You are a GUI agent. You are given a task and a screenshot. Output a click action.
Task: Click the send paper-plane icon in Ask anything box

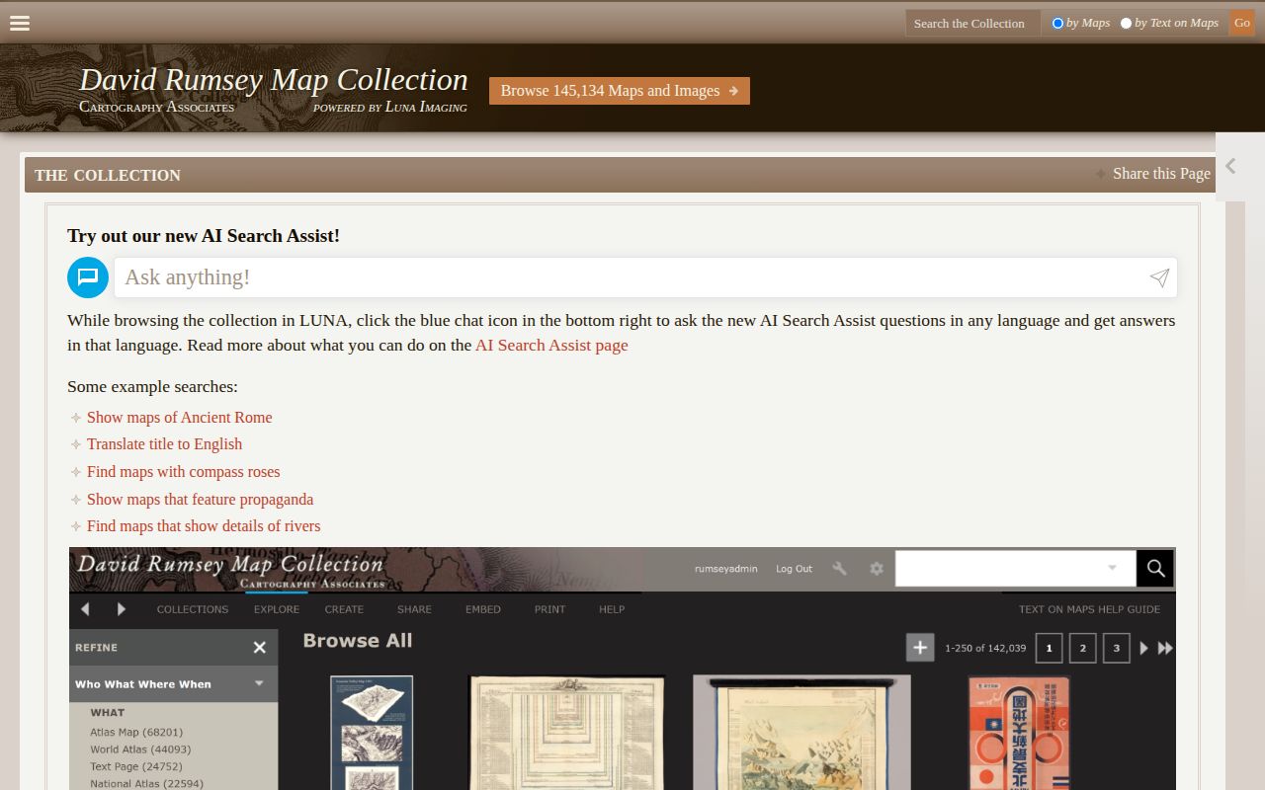[x=1158, y=277]
